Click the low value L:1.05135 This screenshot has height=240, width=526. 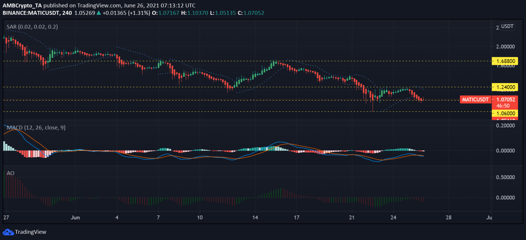point(223,13)
